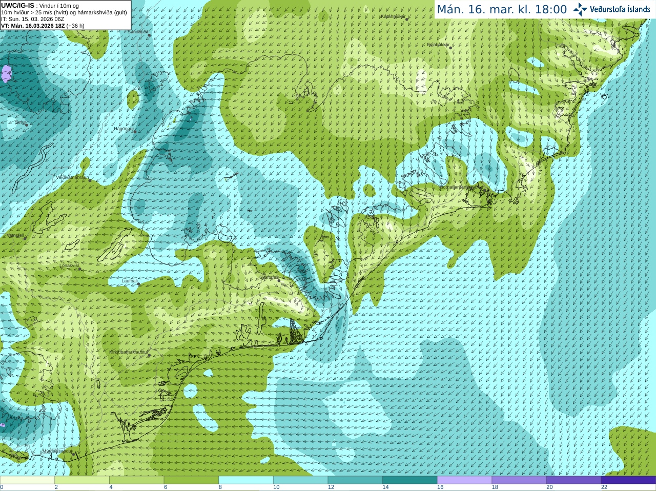Viewport: 656px width, 491px height.
Task: Click the Setur station label
Action: 20,122
